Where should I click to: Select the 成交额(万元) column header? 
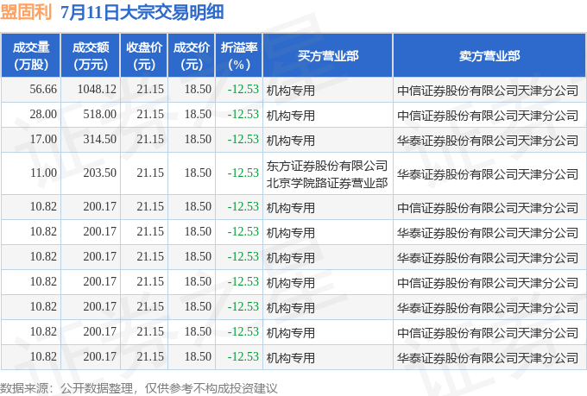pos(91,55)
